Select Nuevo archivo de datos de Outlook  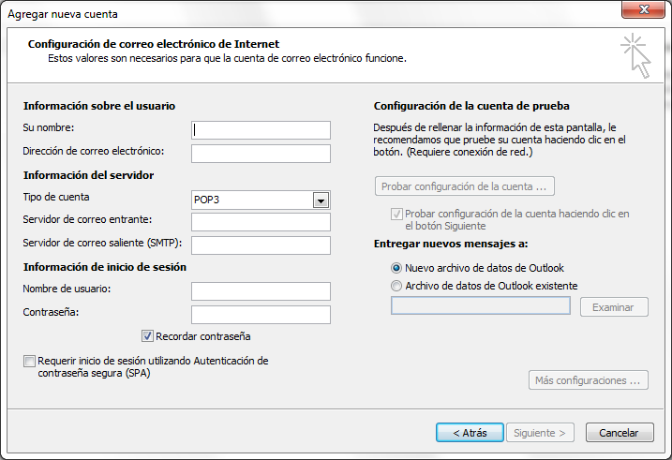396,268
